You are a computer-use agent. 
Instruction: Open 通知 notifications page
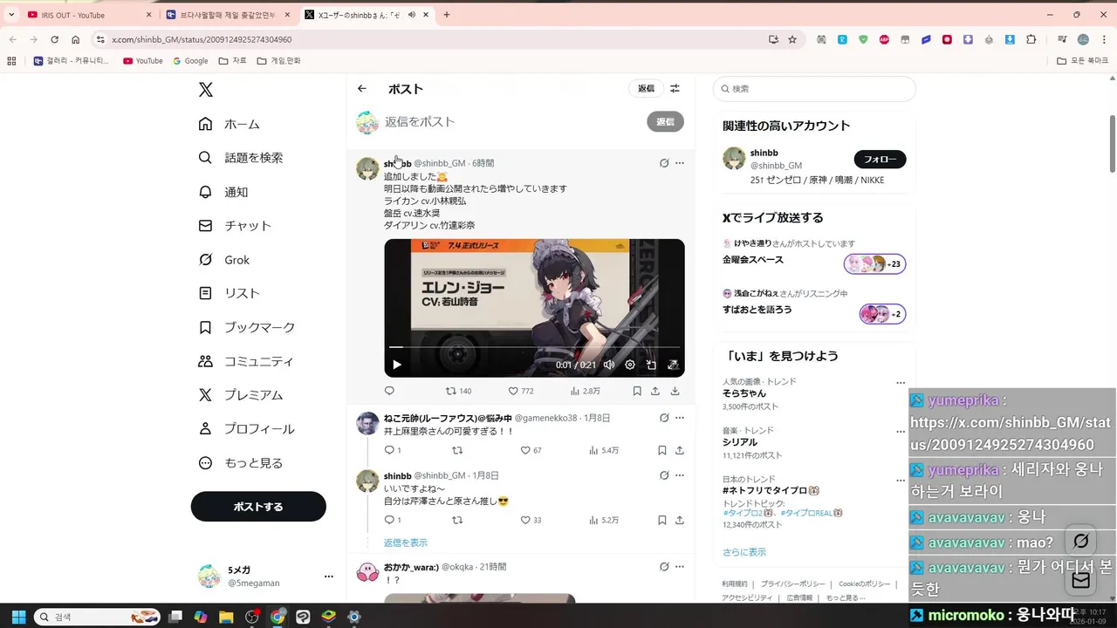pos(223,192)
